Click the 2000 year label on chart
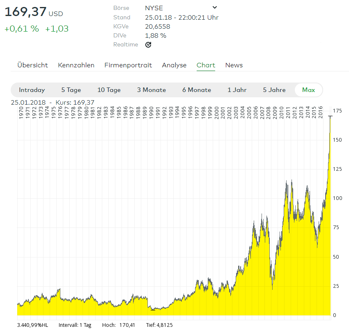Screen dimensions: 349x333 point(216,113)
